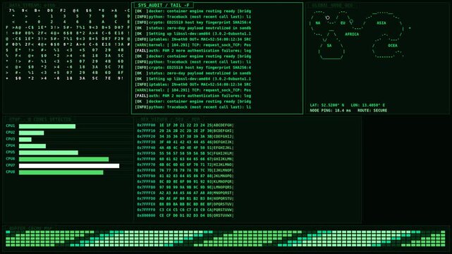Click the CPU4 usage bar
This screenshot has height=254, width=452.
click(x=32, y=146)
